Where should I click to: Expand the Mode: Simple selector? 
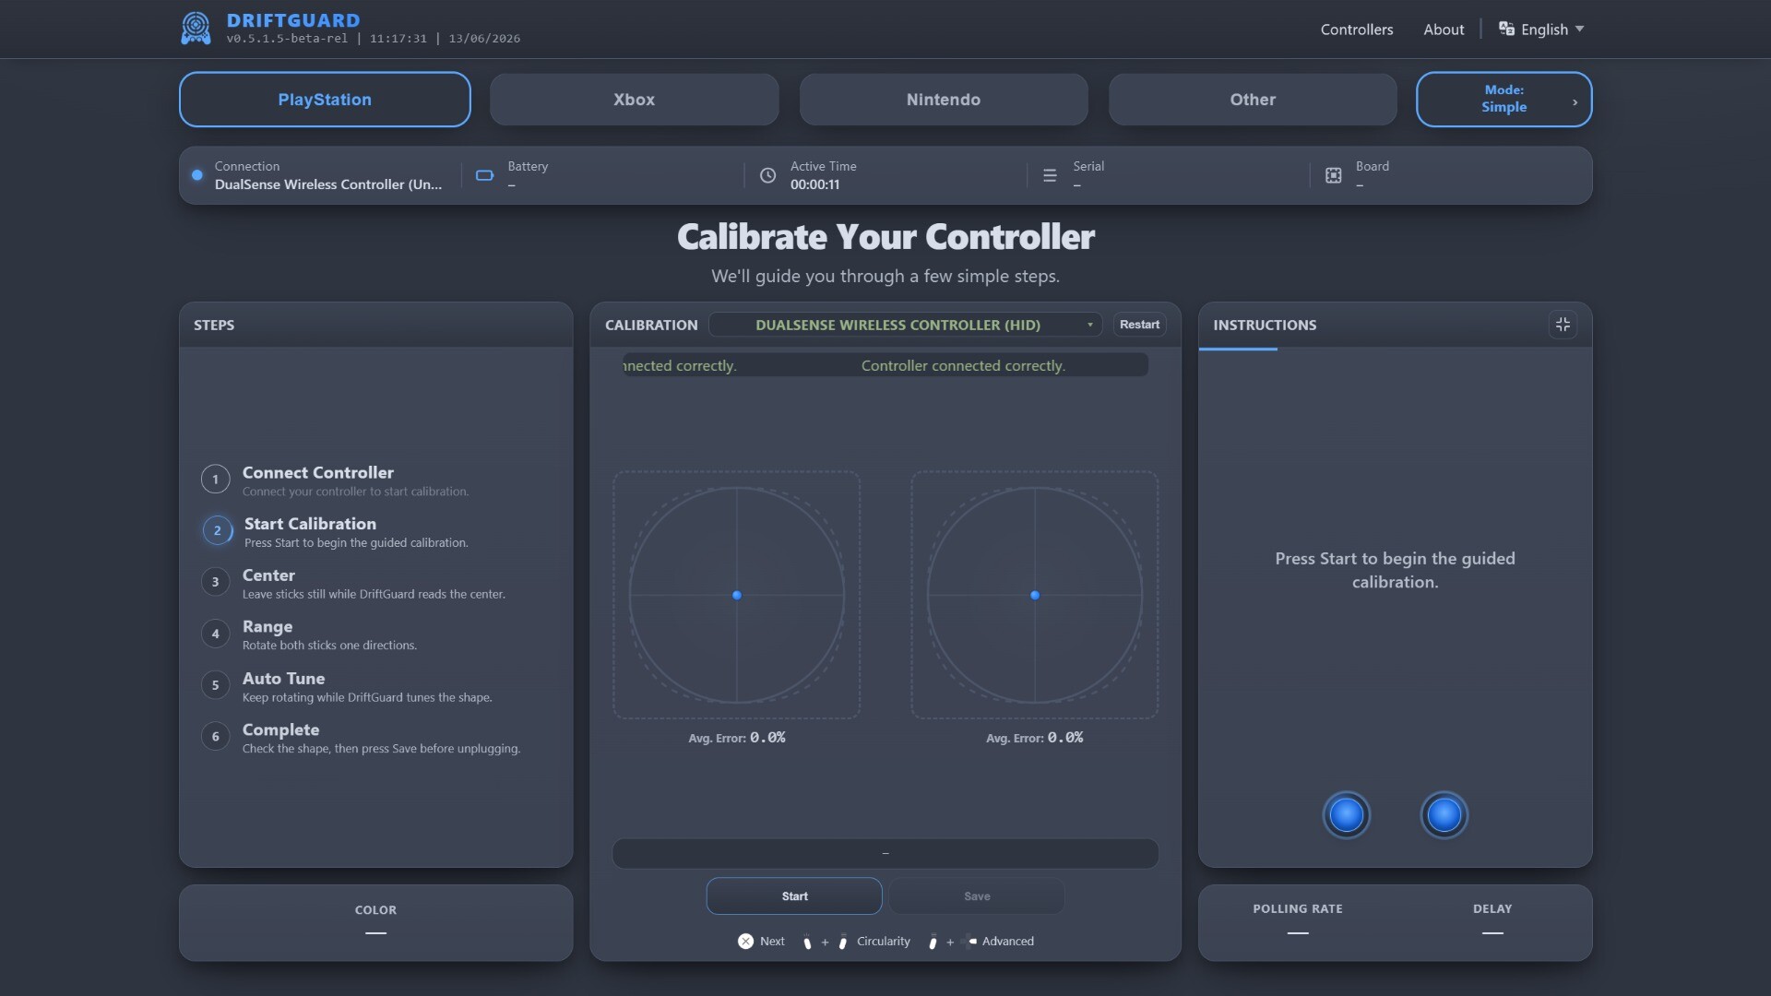[1504, 99]
